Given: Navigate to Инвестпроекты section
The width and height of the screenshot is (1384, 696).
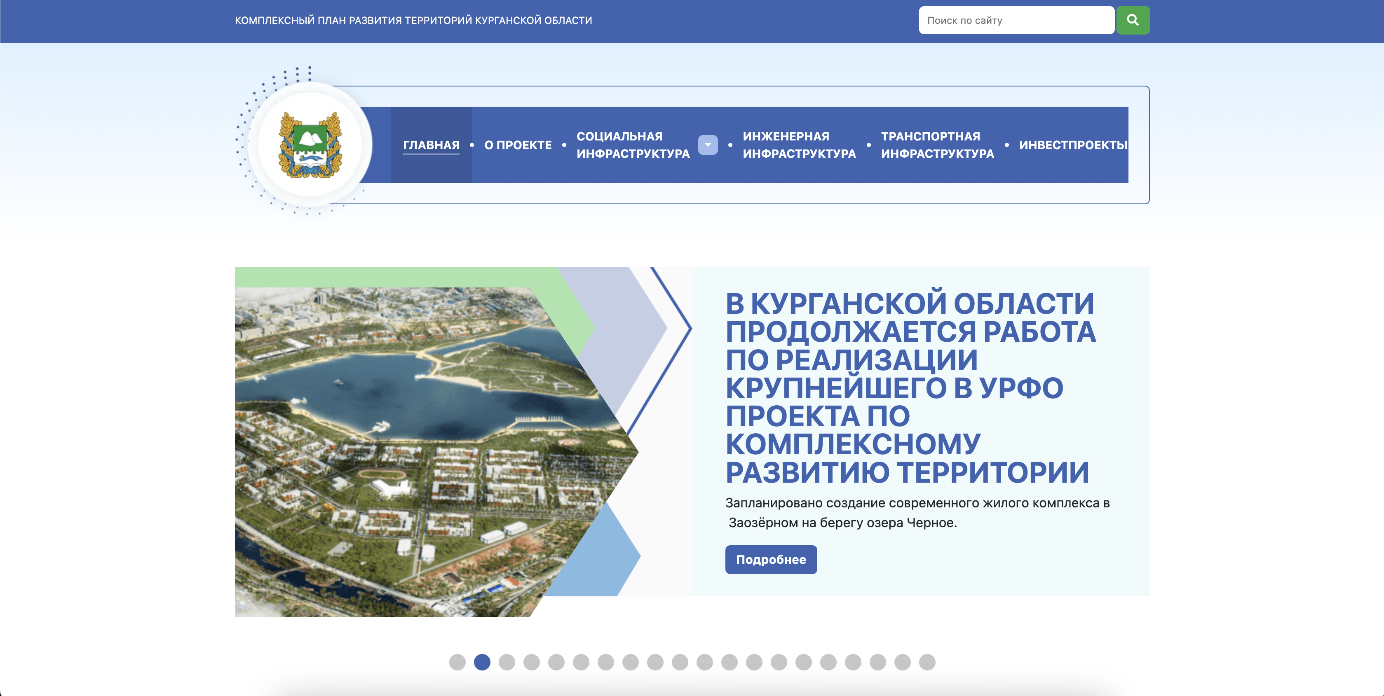Looking at the screenshot, I should click(1072, 145).
